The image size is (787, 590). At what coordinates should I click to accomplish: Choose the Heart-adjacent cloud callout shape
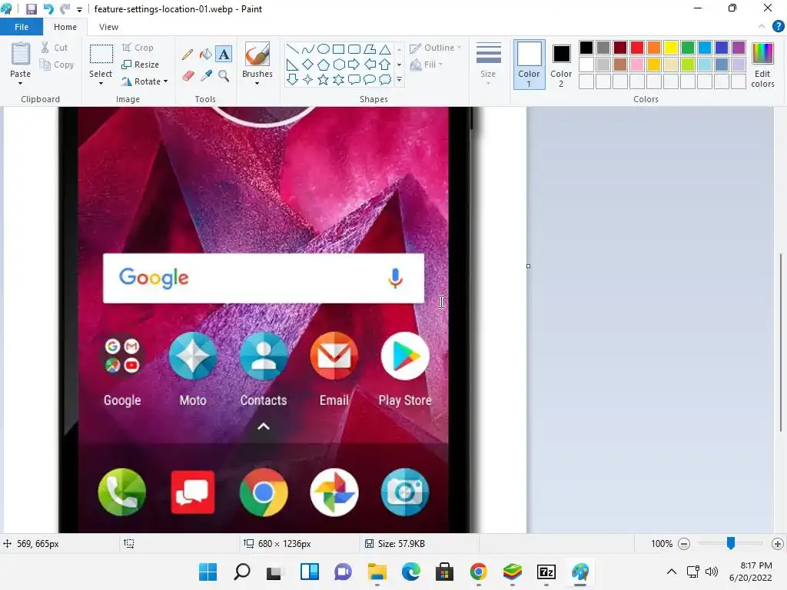[385, 79]
